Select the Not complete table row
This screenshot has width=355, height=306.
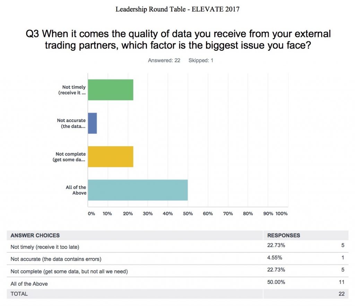pos(177,271)
